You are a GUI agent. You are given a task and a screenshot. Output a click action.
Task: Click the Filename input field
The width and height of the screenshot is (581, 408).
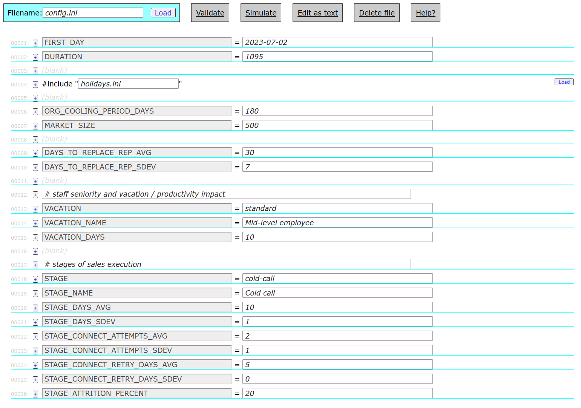pyautogui.click(x=93, y=13)
